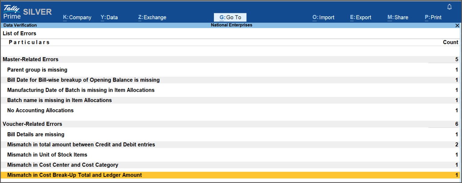The height and width of the screenshot is (183, 462).
Task: Open the Export menu
Action: tap(361, 17)
